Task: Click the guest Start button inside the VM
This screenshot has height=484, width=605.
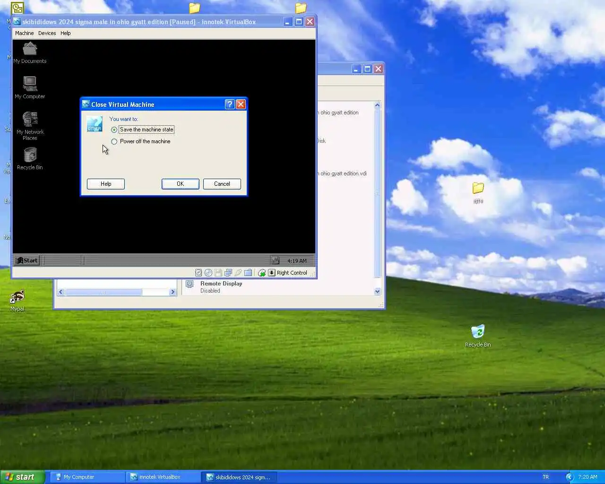Action: click(26, 260)
